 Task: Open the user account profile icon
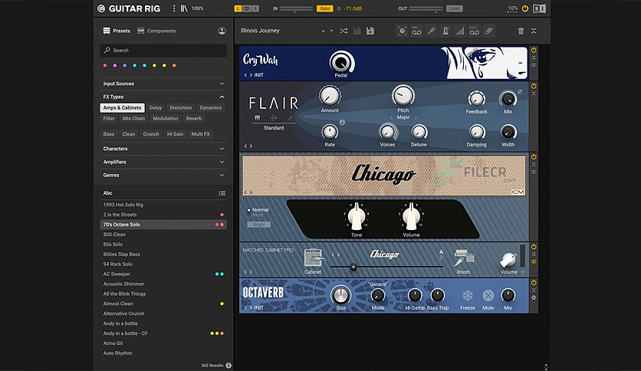click(222, 31)
